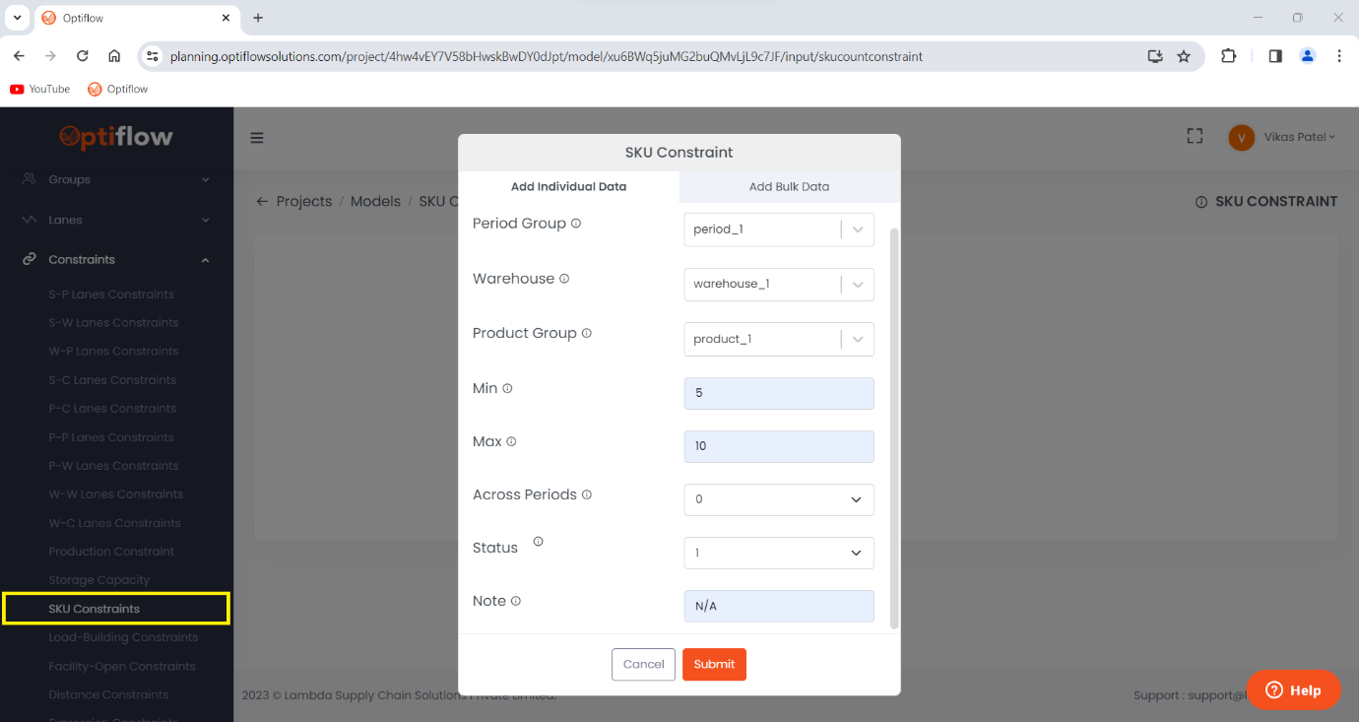Click the hamburger menu icon
Image resolution: width=1359 pixels, height=722 pixels.
pos(257,138)
